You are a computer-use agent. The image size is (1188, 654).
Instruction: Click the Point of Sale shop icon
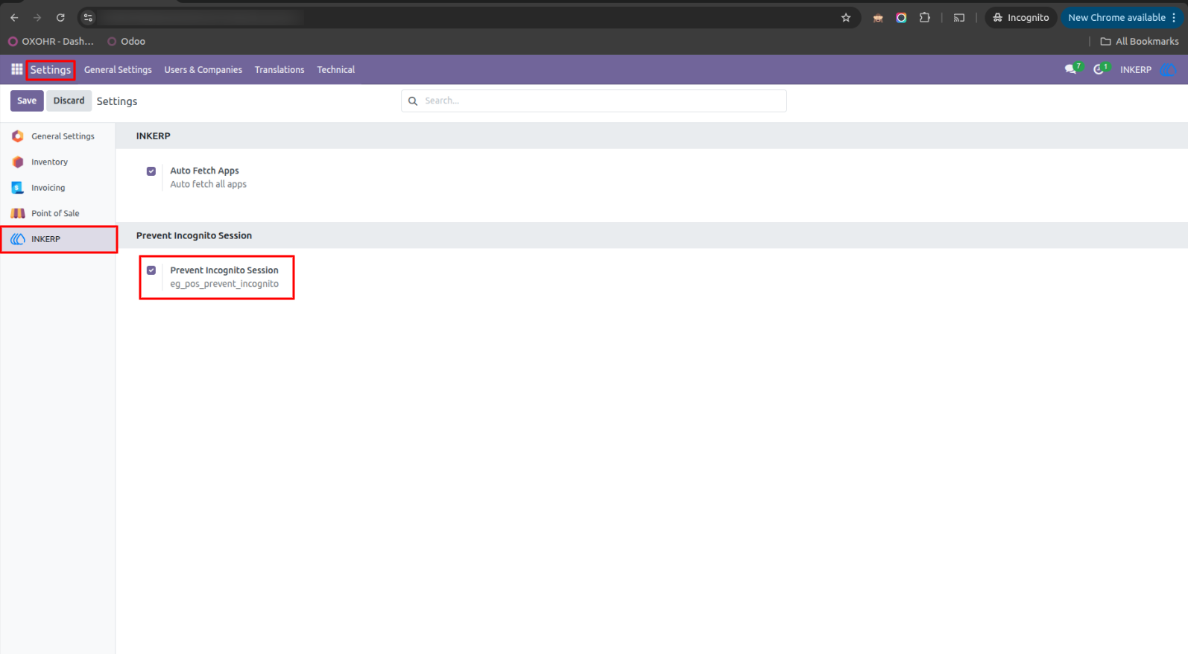[x=18, y=213]
